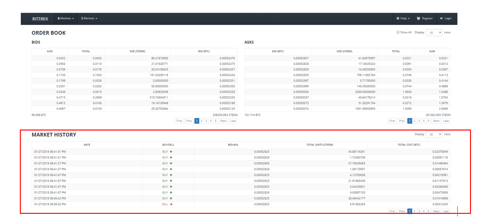Click total units 44.88119261
The image size is (482, 222).
[357, 152]
